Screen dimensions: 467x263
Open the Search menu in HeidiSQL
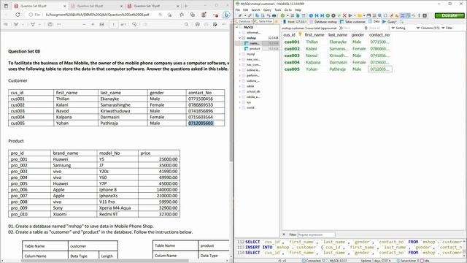click(x=255, y=9)
